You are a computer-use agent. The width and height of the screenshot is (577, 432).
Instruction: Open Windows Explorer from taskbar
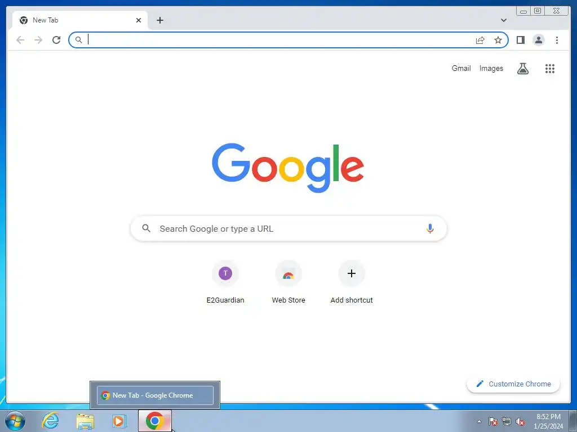[85, 421]
